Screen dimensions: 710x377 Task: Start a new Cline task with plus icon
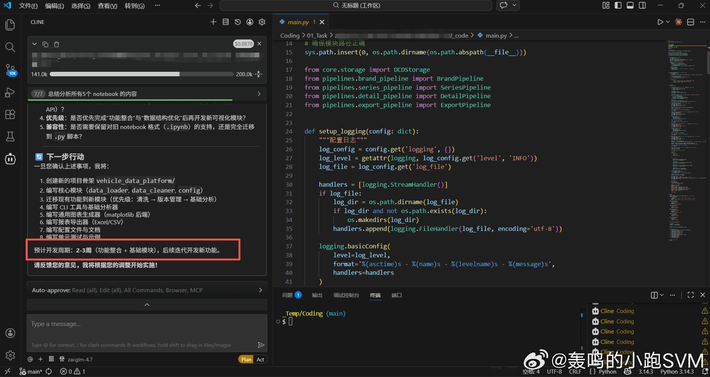click(x=213, y=22)
